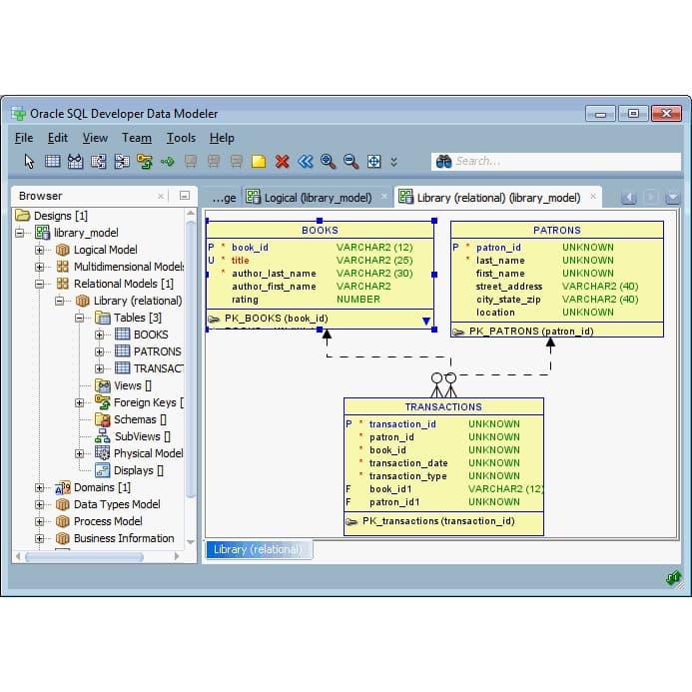Click the Fit Screen toolbar icon
Image resolution: width=692 pixels, height=692 pixels.
(373, 161)
